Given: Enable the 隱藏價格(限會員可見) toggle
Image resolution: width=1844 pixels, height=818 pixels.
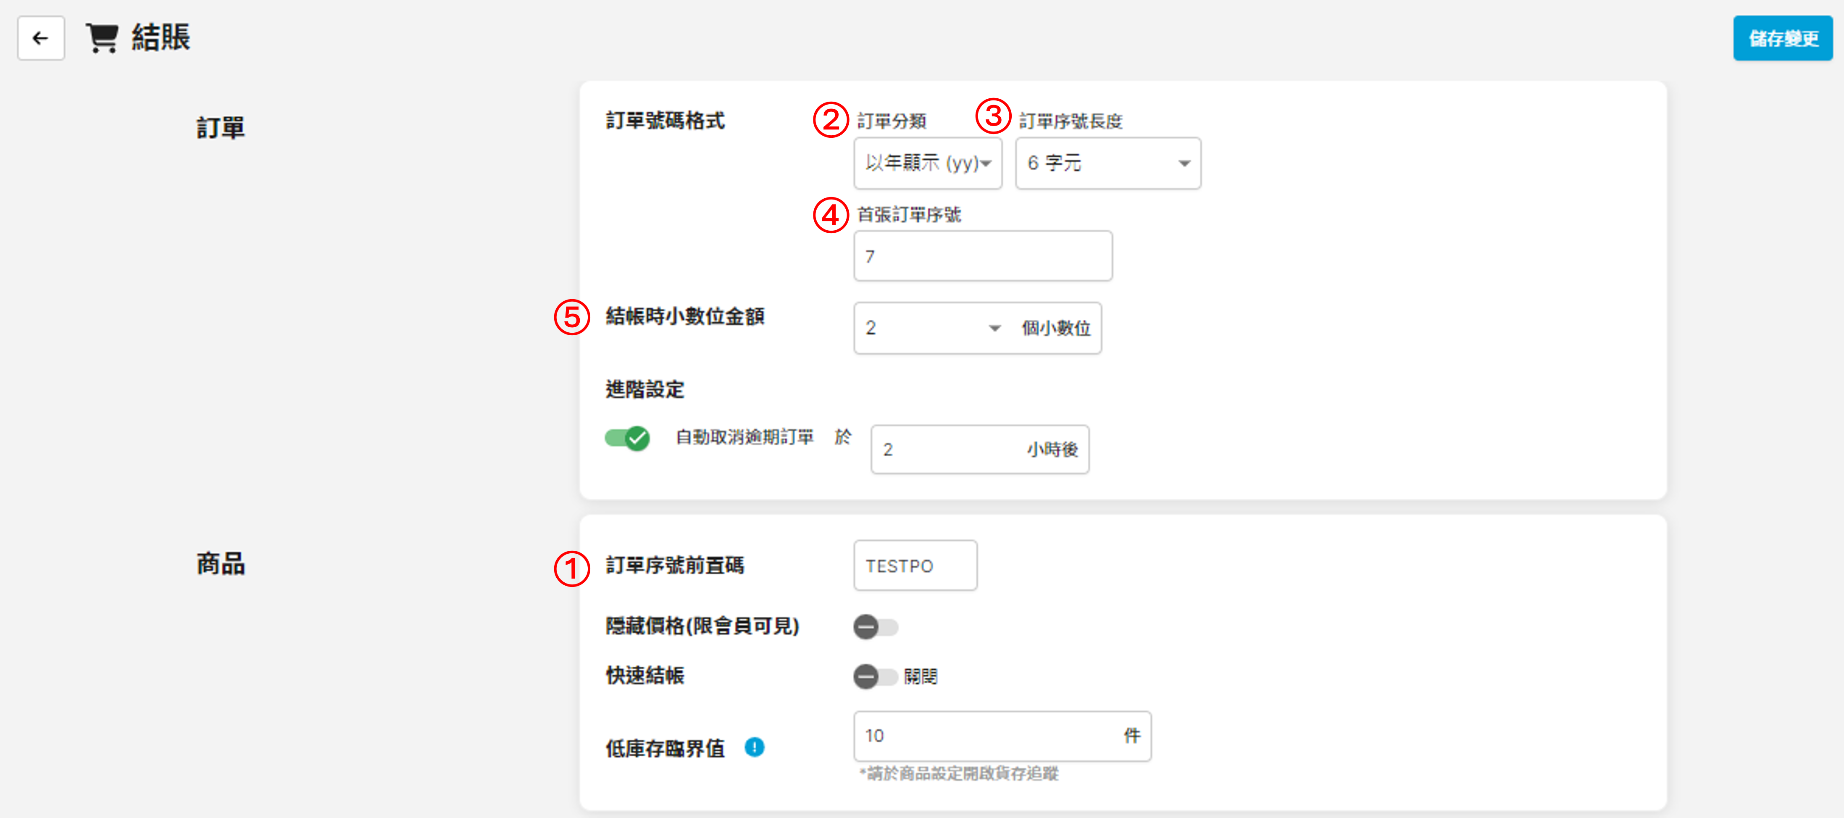Looking at the screenshot, I should 875,627.
